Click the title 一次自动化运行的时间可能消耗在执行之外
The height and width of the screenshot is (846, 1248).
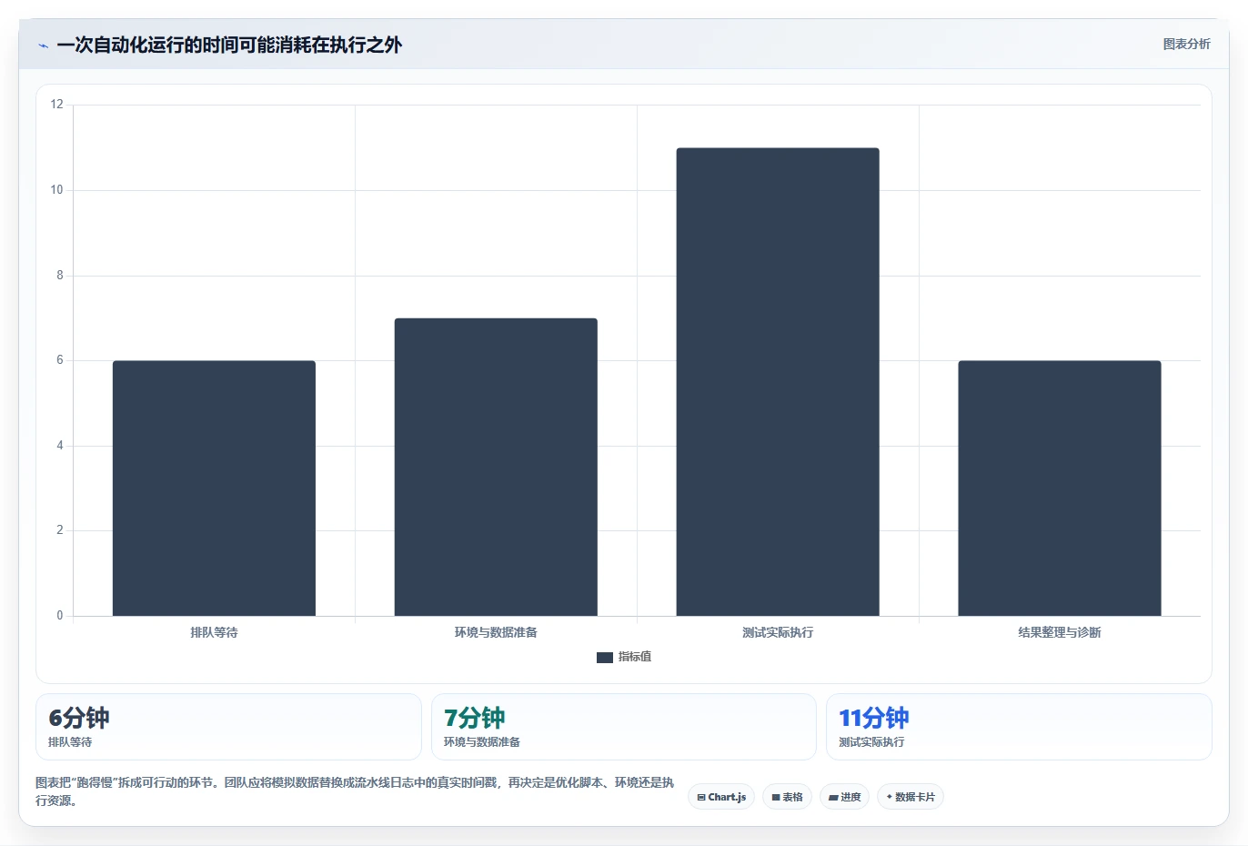pos(229,45)
